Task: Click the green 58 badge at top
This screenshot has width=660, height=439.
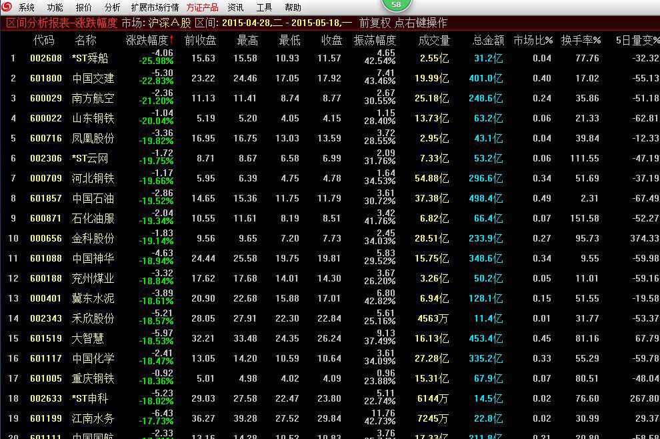Action: click(396, 5)
